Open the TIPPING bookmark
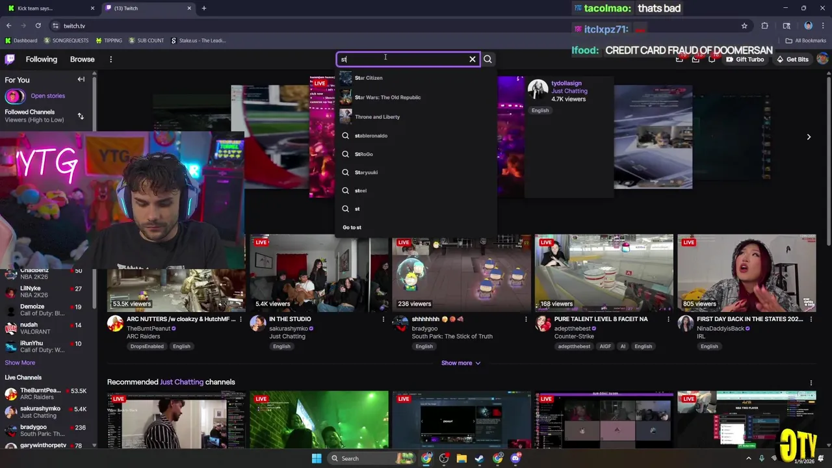 (x=109, y=40)
